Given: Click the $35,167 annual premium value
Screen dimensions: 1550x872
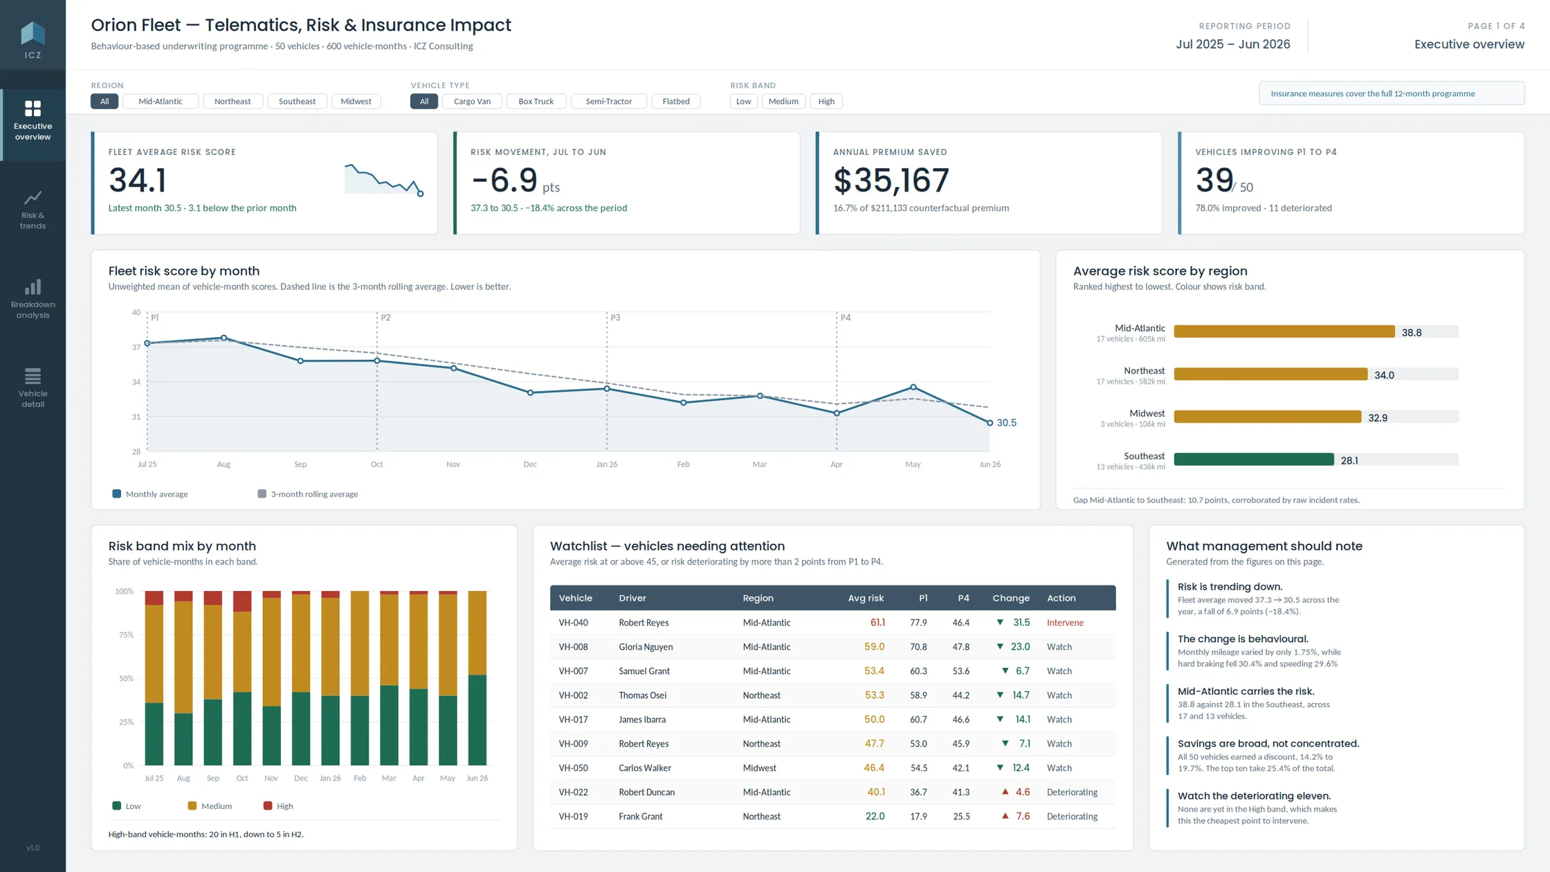Looking at the screenshot, I should point(891,181).
